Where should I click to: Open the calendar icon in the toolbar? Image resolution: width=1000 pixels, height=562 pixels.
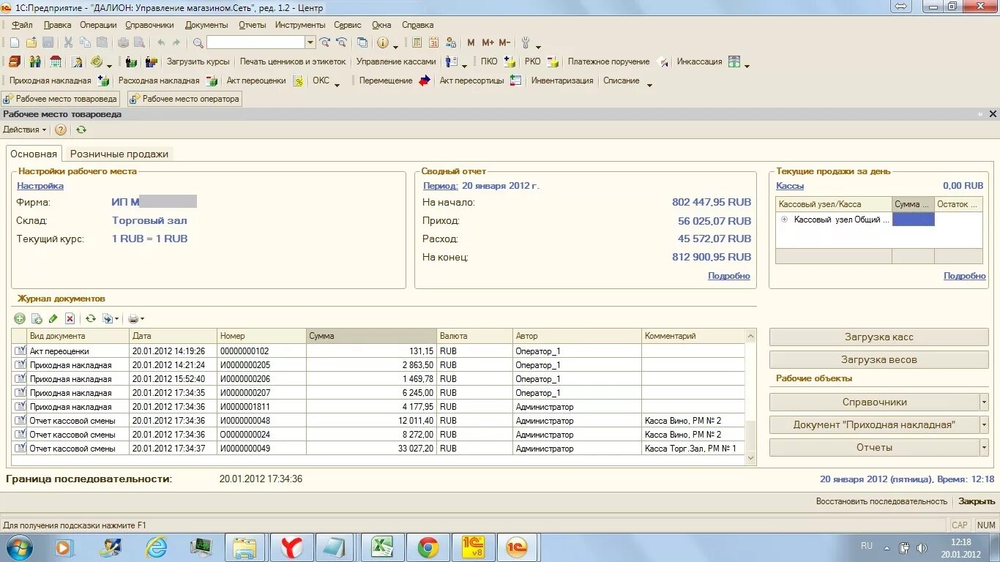click(434, 42)
